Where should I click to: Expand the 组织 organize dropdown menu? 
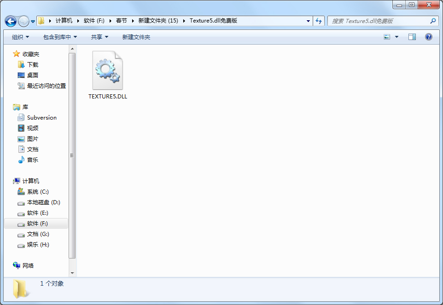click(x=20, y=37)
